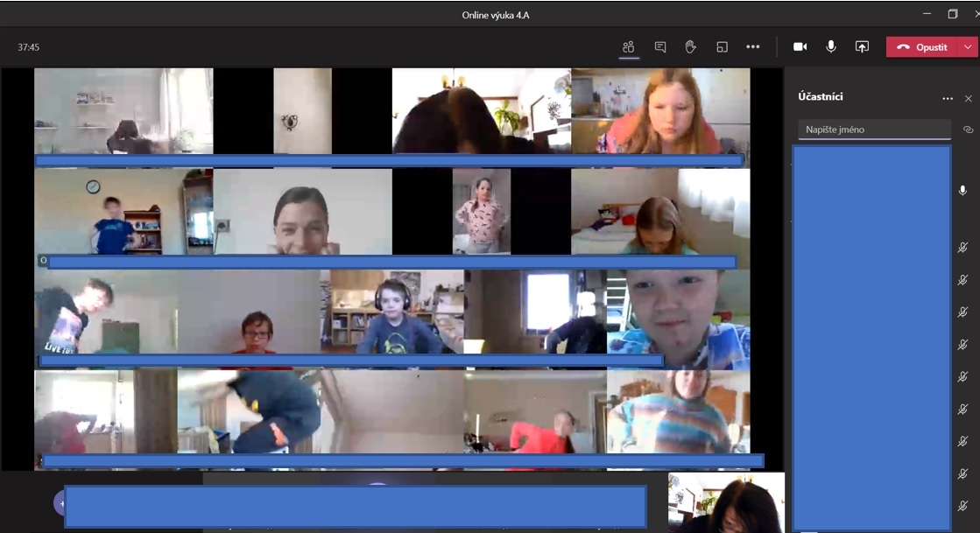This screenshot has width=980, height=533.
Task: Click the lowest muted microphone in participants list
Action: click(962, 506)
